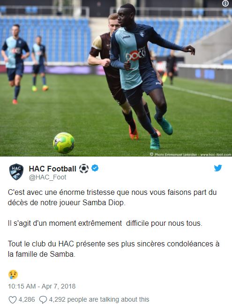Click the soccer ball emoji beside name
This screenshot has width=232, height=304.
click(x=84, y=169)
